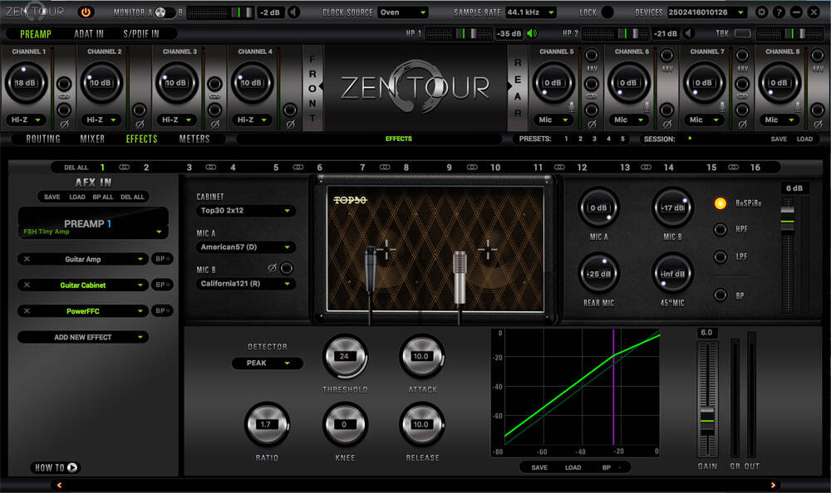Click AFX IN SAVE button
The width and height of the screenshot is (831, 493).
tap(52, 197)
